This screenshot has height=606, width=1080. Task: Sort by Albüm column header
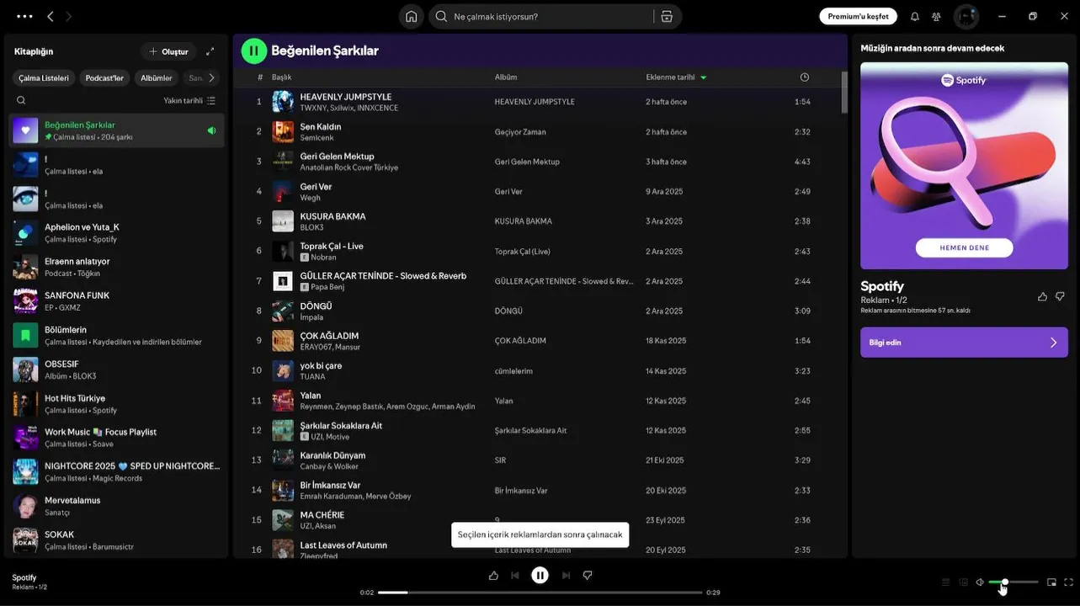506,77
